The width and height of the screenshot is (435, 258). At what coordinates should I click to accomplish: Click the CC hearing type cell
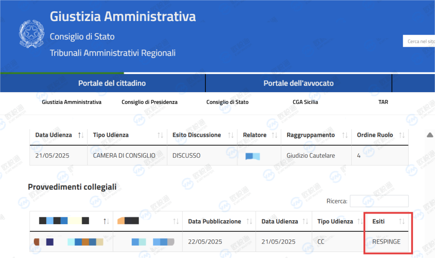[x=321, y=241]
